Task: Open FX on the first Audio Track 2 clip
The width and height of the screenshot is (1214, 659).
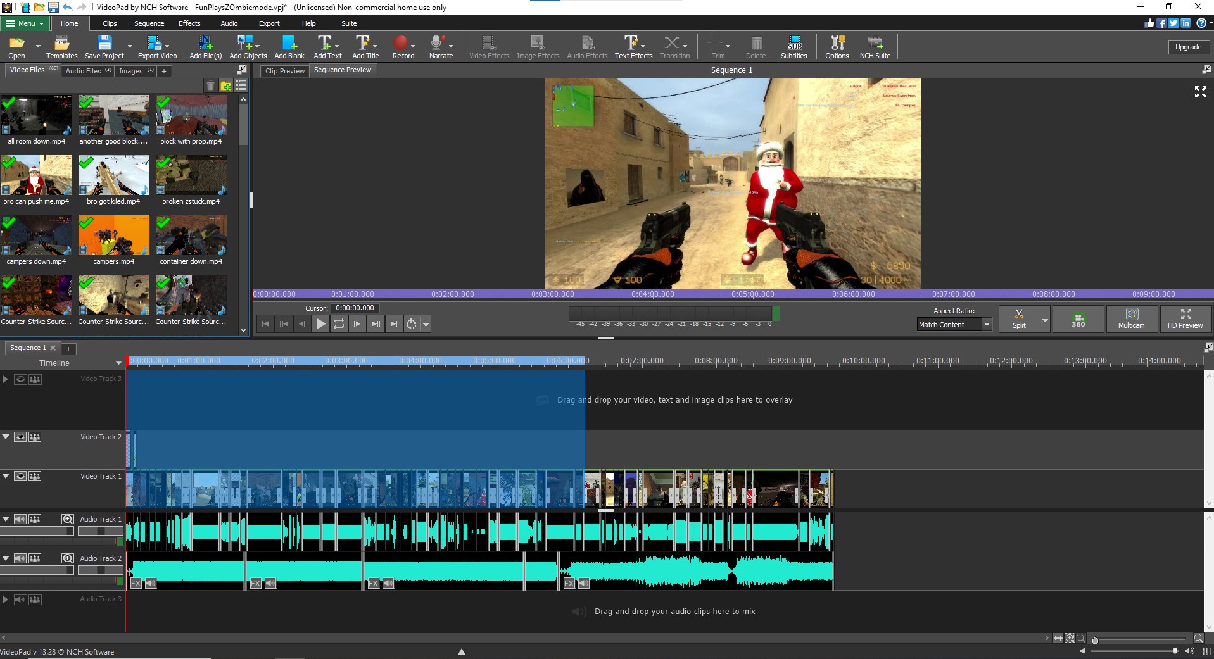Action: click(x=136, y=584)
